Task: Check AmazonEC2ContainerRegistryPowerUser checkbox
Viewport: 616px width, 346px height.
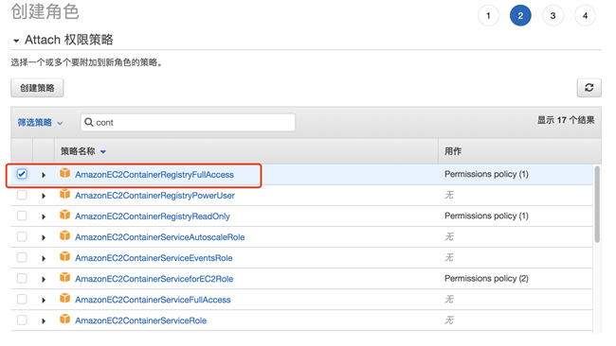Action: 22,195
